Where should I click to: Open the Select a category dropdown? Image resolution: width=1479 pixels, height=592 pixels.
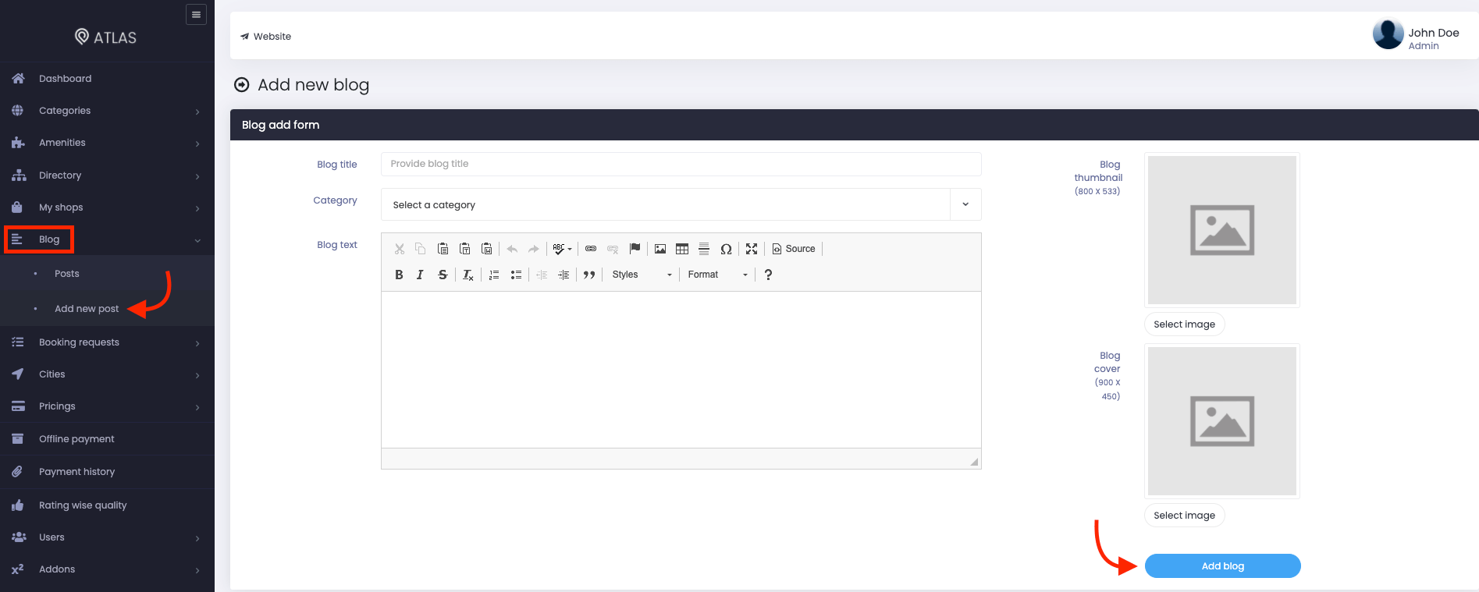[681, 204]
